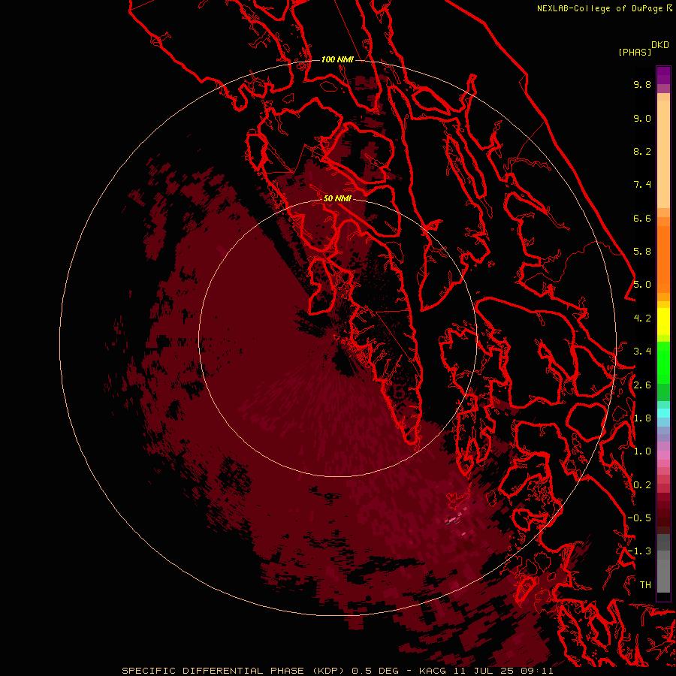Viewport: 676px width, 676px height.
Task: Click the -1.3 scale value
Action: 639,551
